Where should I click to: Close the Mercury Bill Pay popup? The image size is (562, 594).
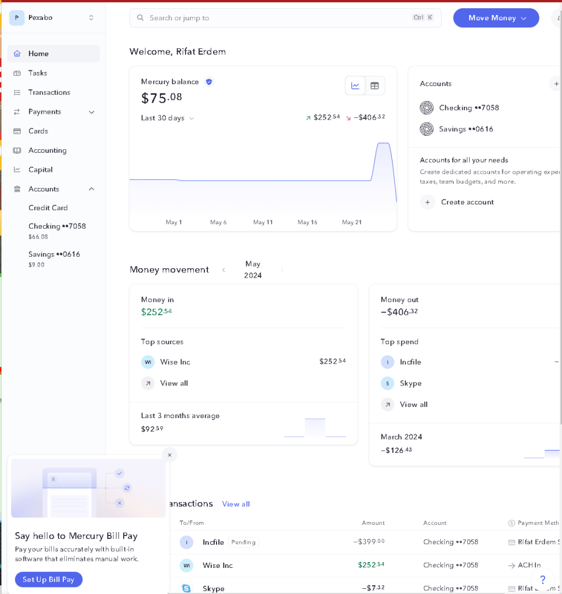[170, 455]
